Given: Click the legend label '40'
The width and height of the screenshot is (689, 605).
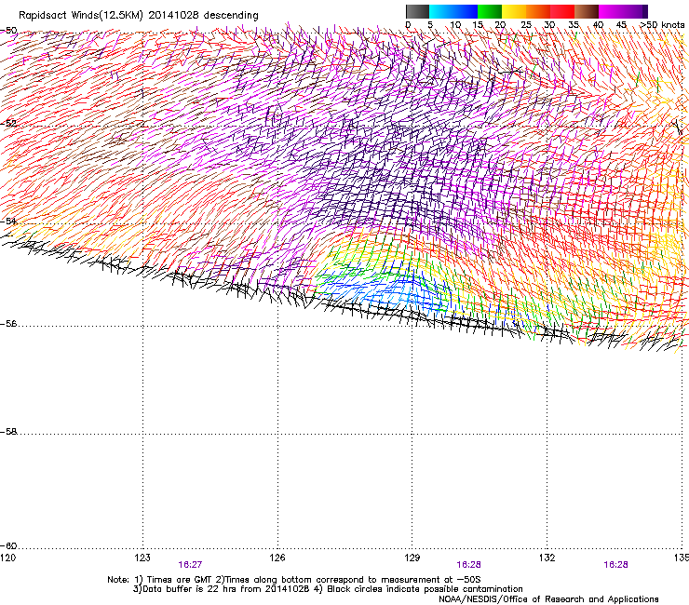Looking at the screenshot, I should pyautogui.click(x=598, y=24).
